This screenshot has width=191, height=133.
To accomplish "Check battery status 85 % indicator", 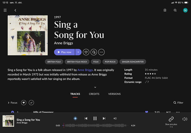I will click(183, 2).
